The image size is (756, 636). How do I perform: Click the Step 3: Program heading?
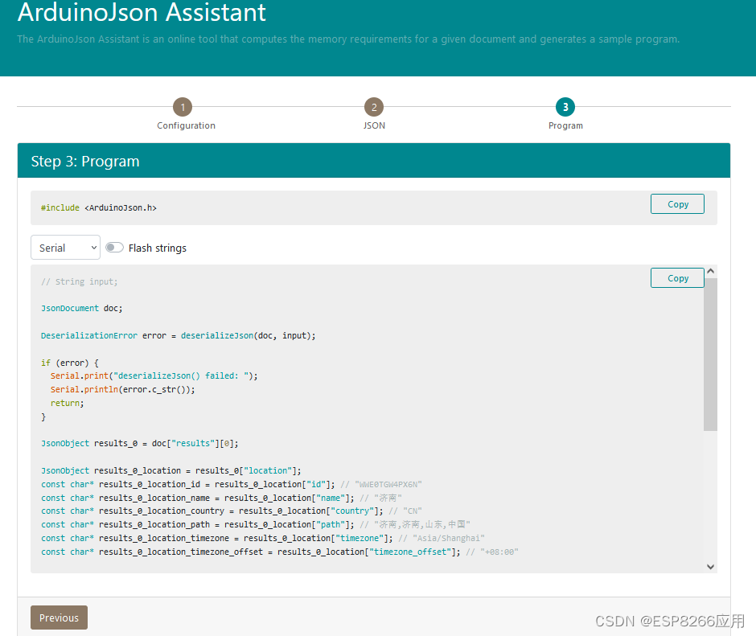point(85,161)
